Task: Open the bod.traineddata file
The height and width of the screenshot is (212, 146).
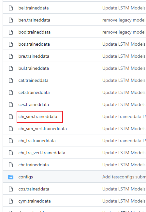Action: tap(35, 32)
